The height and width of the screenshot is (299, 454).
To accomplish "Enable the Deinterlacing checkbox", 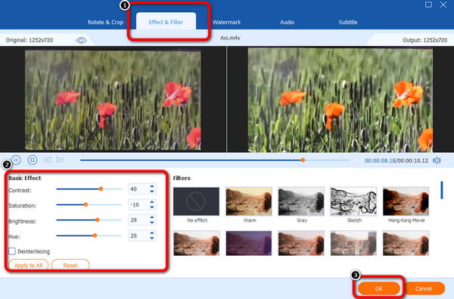I will [12, 251].
